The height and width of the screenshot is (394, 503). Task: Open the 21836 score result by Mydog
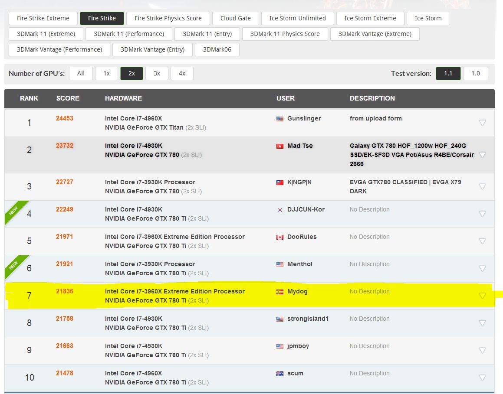(65, 291)
